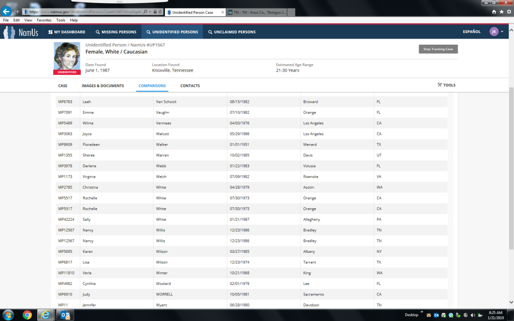This screenshot has width=514, height=321.
Task: Expand the user account dropdown arrow
Action: (x=502, y=32)
